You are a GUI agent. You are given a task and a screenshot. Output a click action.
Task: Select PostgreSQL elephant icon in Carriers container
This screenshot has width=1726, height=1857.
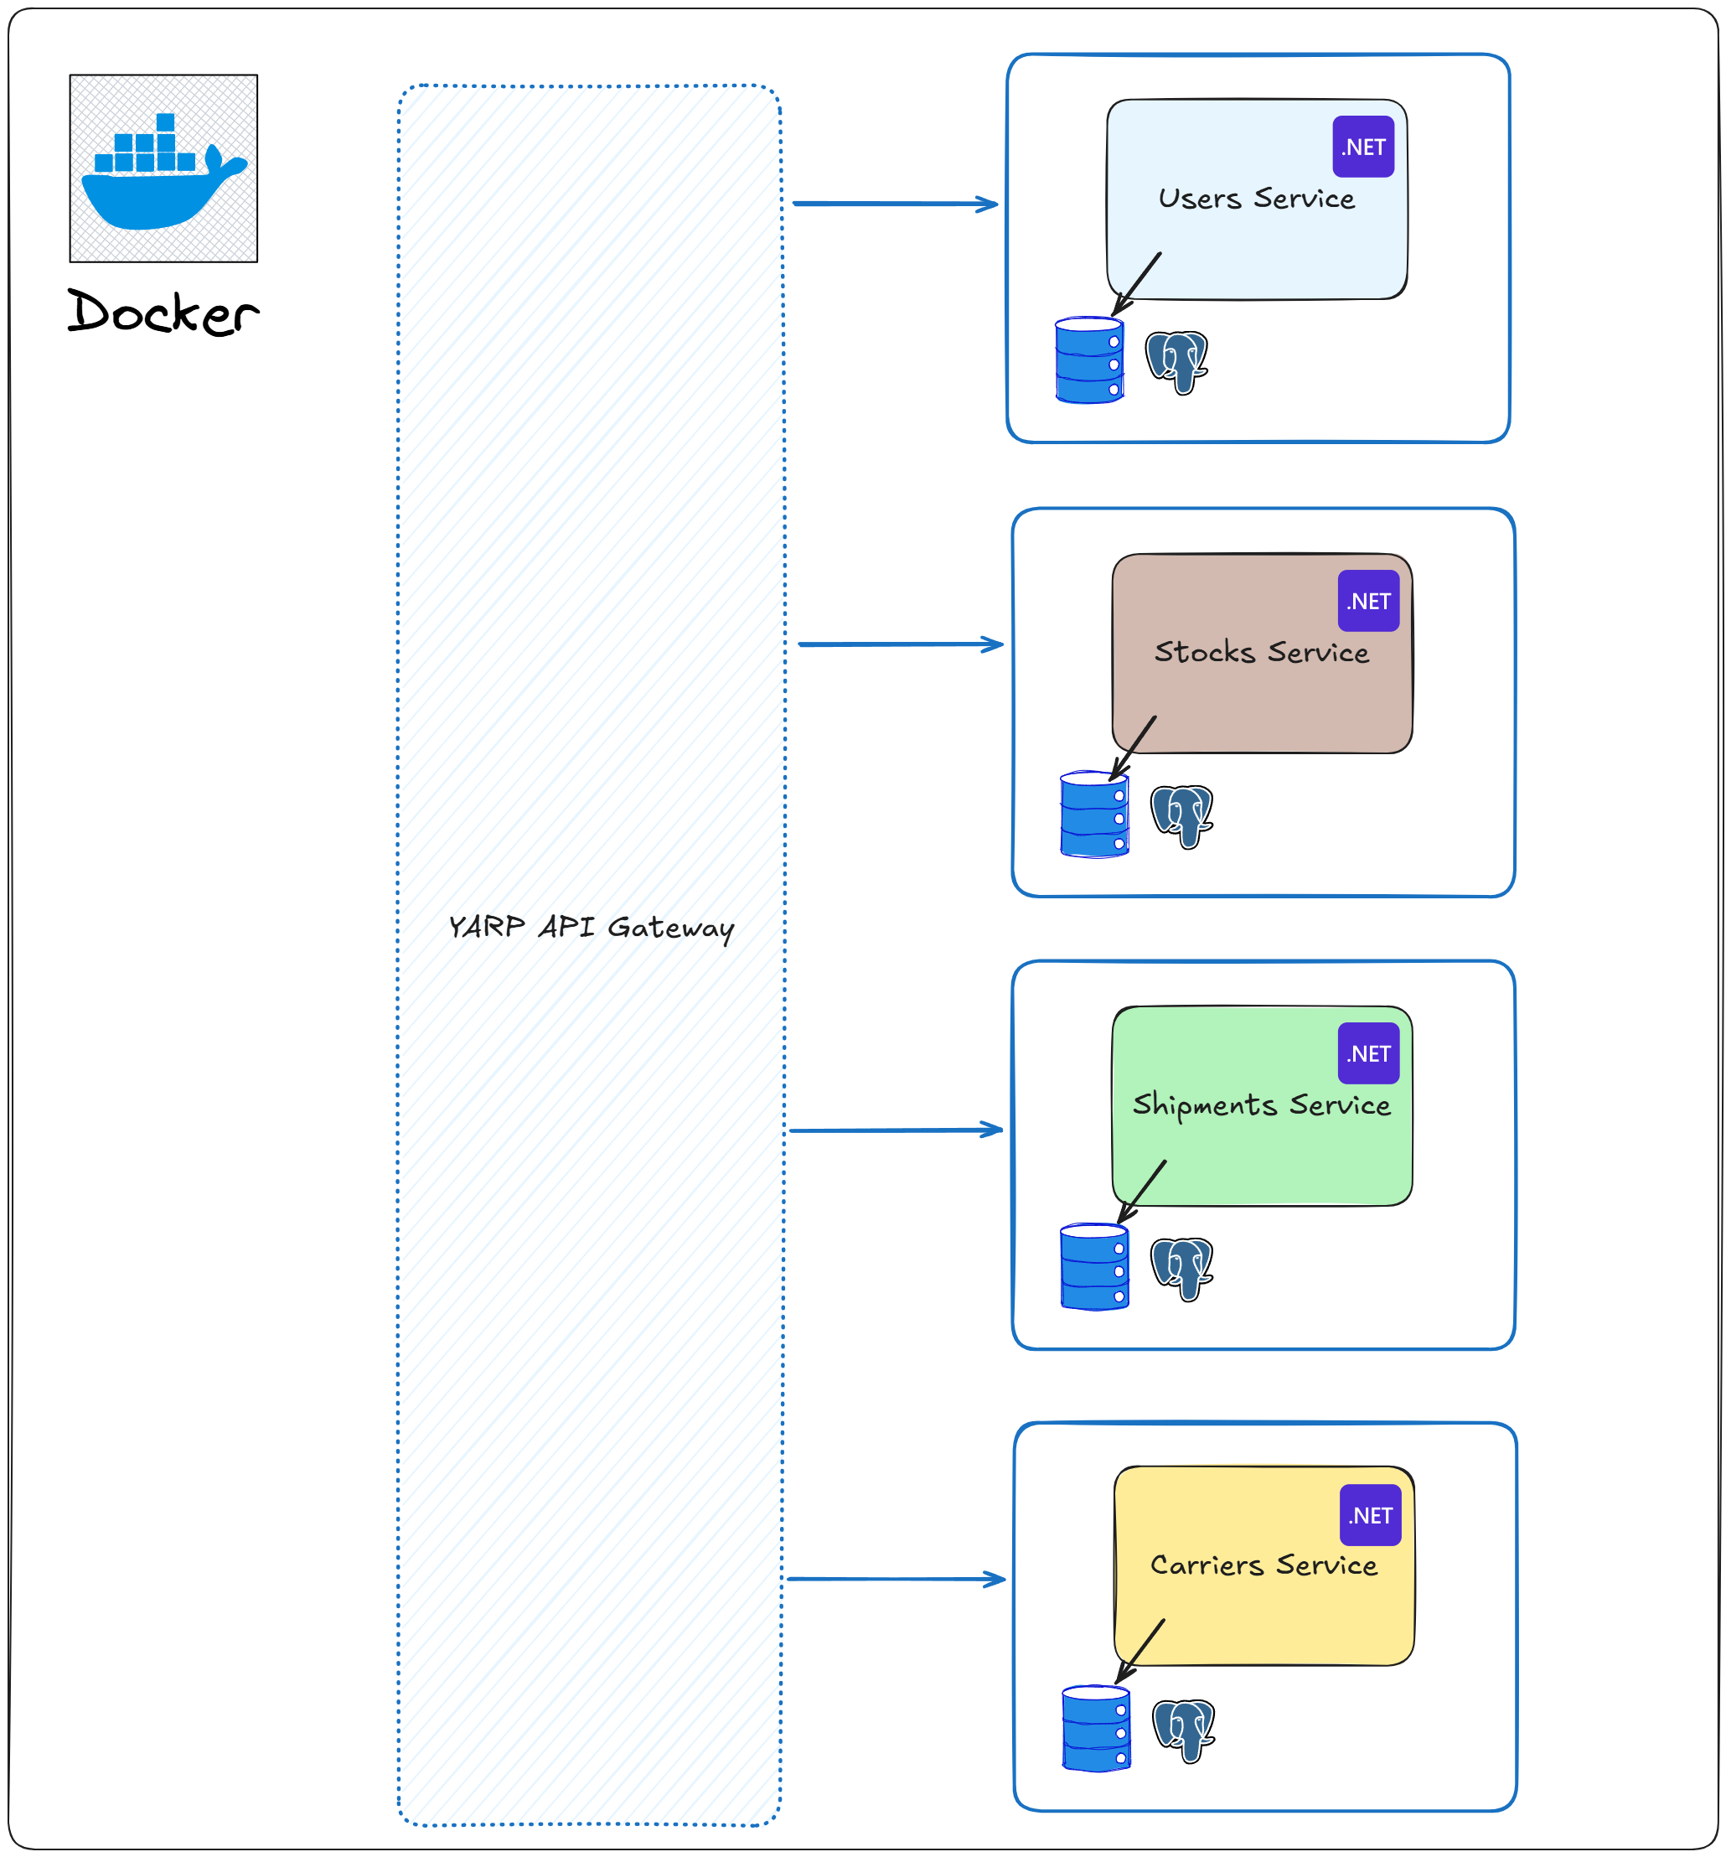coord(1183,1731)
